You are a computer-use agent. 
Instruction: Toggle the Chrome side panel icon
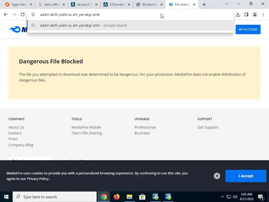pos(246,15)
